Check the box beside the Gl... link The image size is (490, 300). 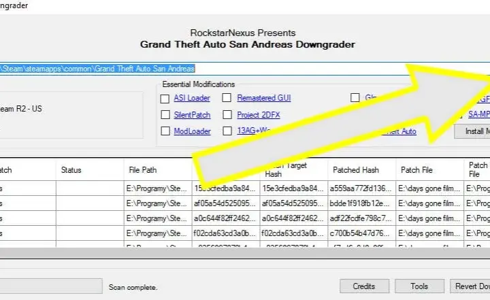(x=355, y=97)
